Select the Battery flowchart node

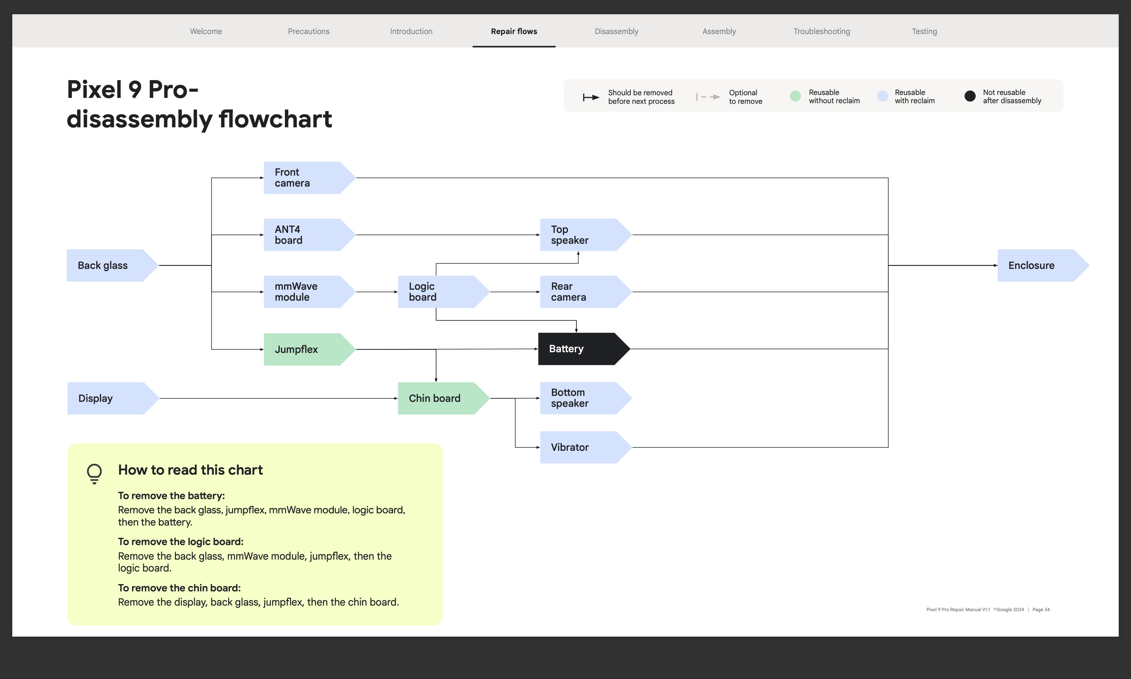[x=579, y=349]
